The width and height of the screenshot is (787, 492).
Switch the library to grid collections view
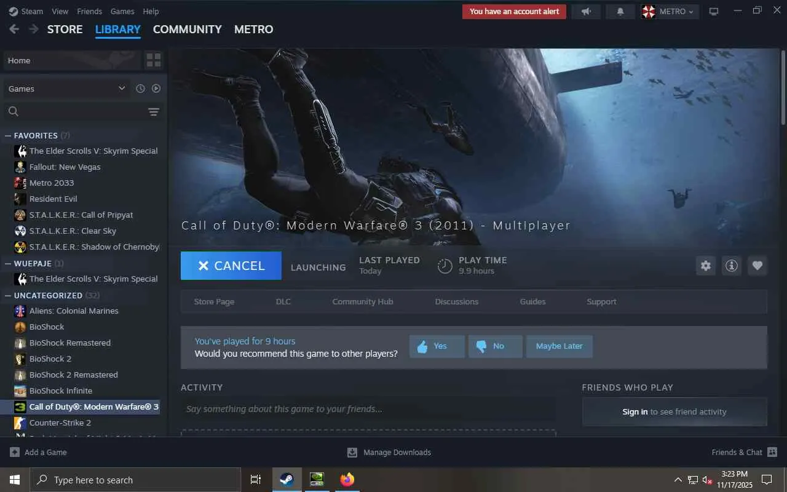[x=154, y=60]
